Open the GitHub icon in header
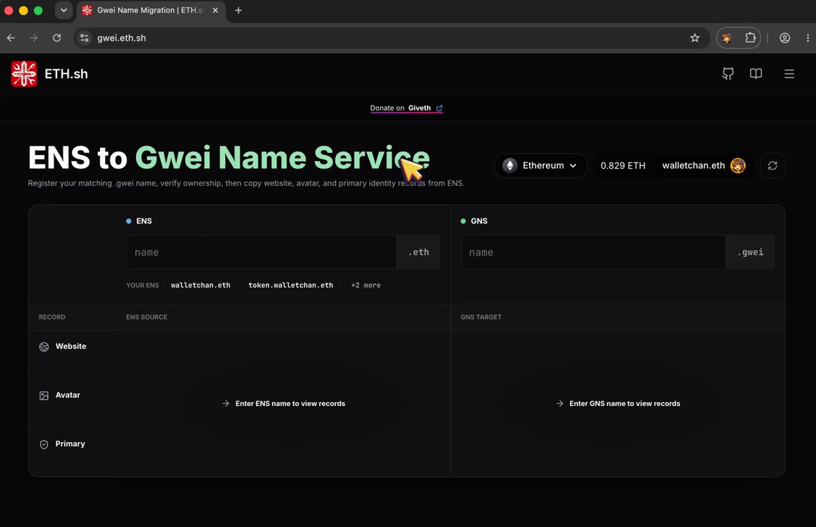816x527 pixels. click(x=728, y=74)
